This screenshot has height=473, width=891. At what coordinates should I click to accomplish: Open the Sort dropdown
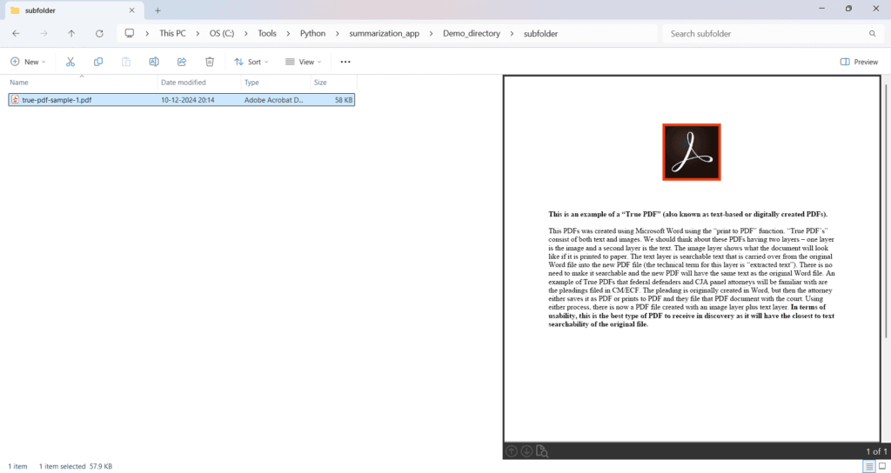(x=251, y=62)
